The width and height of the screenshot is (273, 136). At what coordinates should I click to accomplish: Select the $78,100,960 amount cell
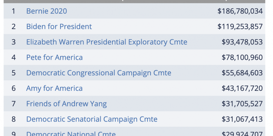coord(242,58)
